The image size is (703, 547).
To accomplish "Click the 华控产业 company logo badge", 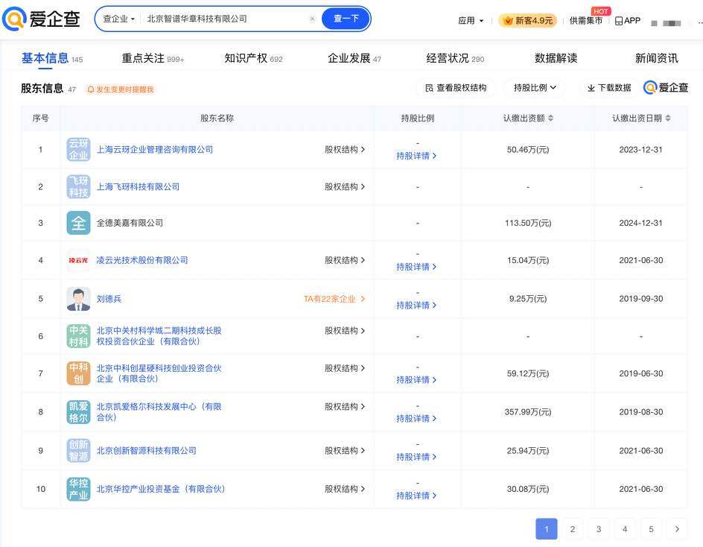I will pos(78,489).
